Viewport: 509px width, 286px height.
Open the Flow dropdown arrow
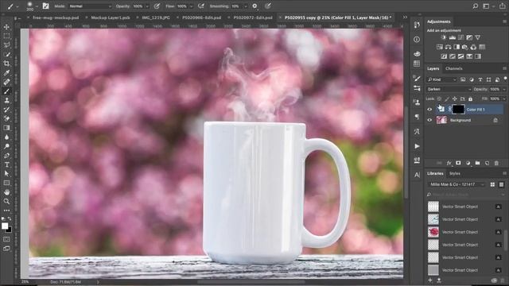pos(191,6)
